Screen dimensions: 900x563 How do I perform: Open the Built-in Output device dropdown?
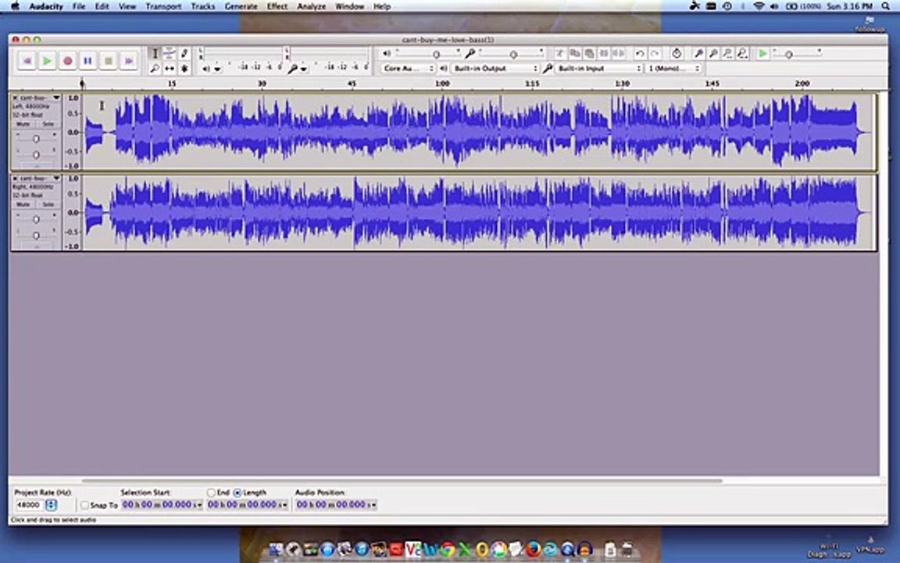[495, 68]
